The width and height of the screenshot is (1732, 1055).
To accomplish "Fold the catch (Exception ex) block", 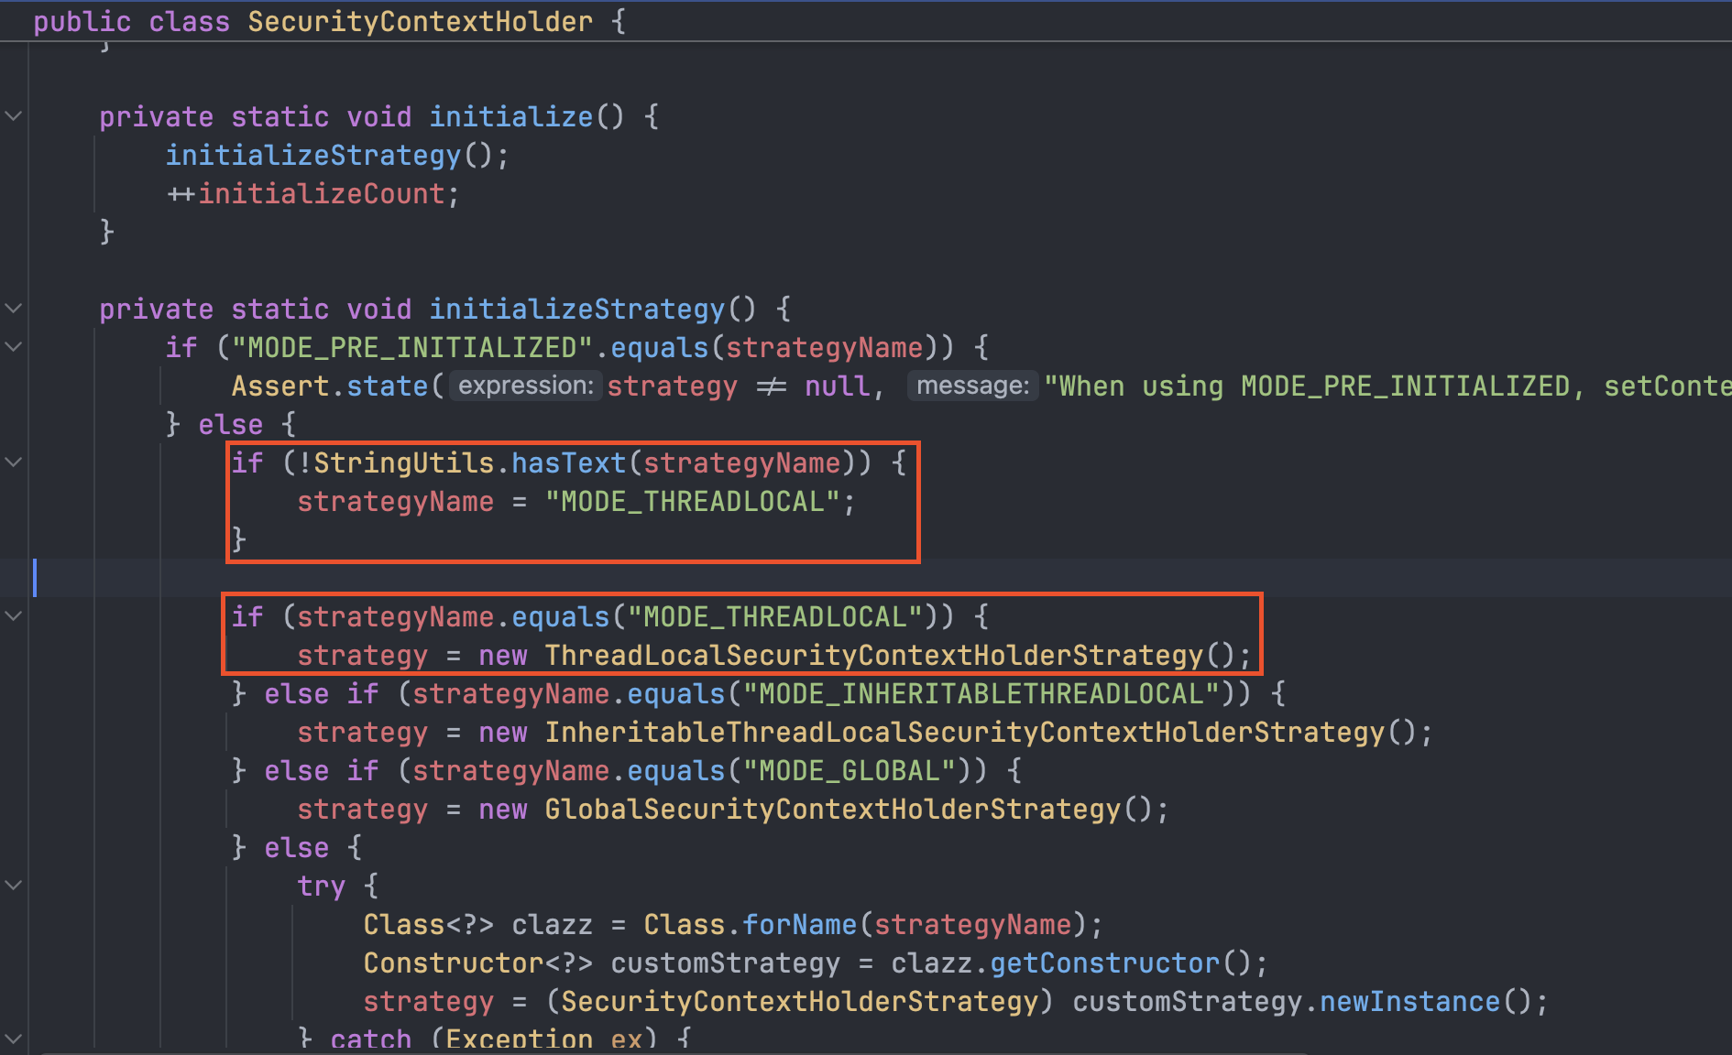I will (14, 1039).
